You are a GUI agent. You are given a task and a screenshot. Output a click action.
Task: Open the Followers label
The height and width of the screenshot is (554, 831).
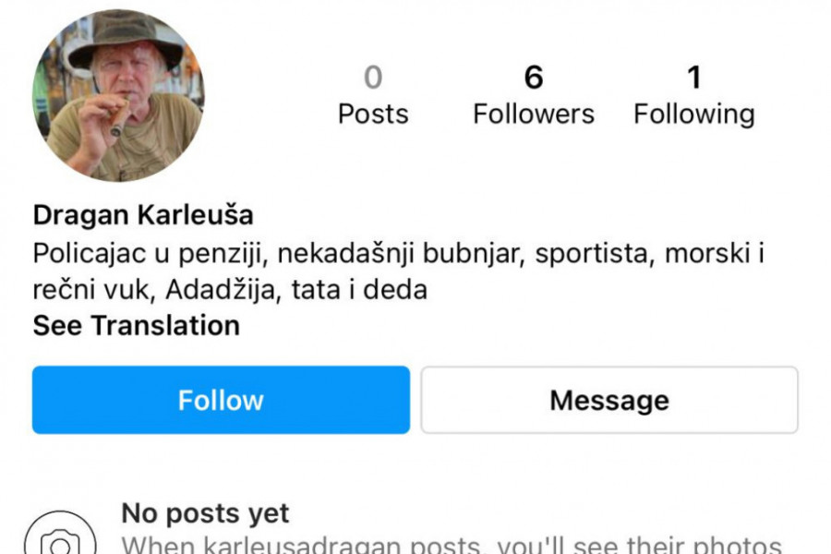pyautogui.click(x=534, y=114)
